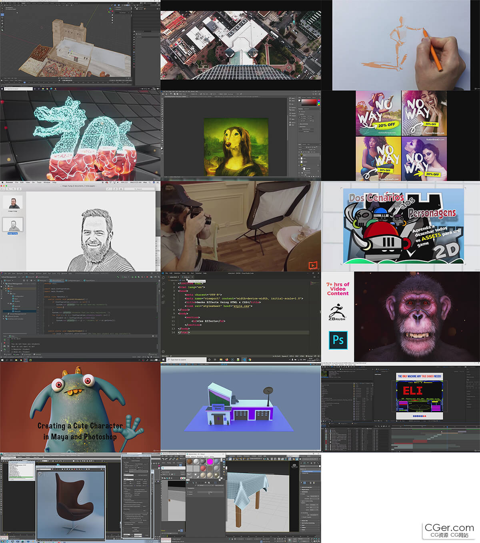Click the Preview search field
Viewport: 480px width, 543px height.
tap(139, 189)
